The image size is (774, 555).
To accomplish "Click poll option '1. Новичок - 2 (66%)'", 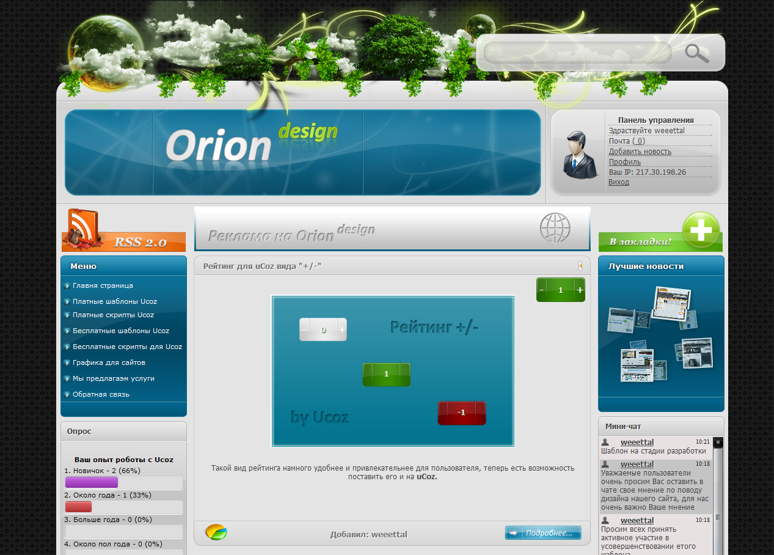I will [x=103, y=471].
